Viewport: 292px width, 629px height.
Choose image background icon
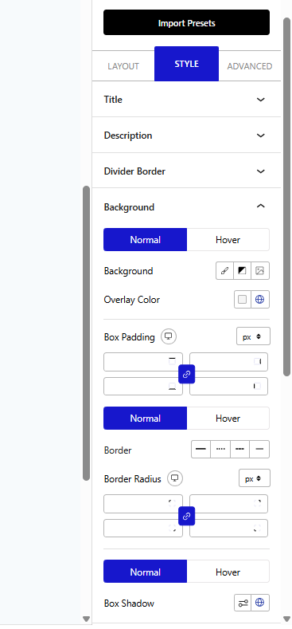(260, 271)
